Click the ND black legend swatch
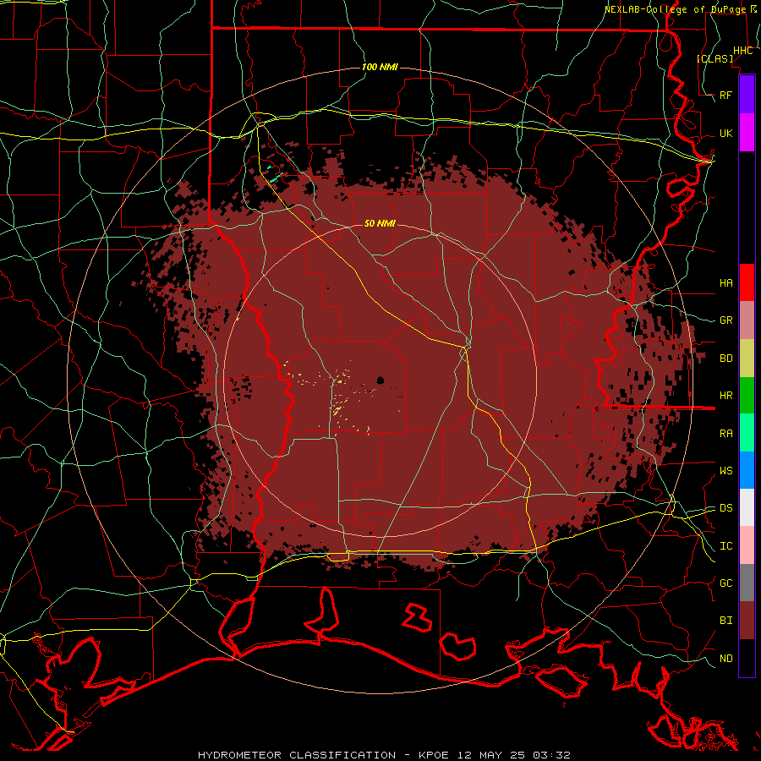This screenshot has height=761, width=761. tap(747, 658)
